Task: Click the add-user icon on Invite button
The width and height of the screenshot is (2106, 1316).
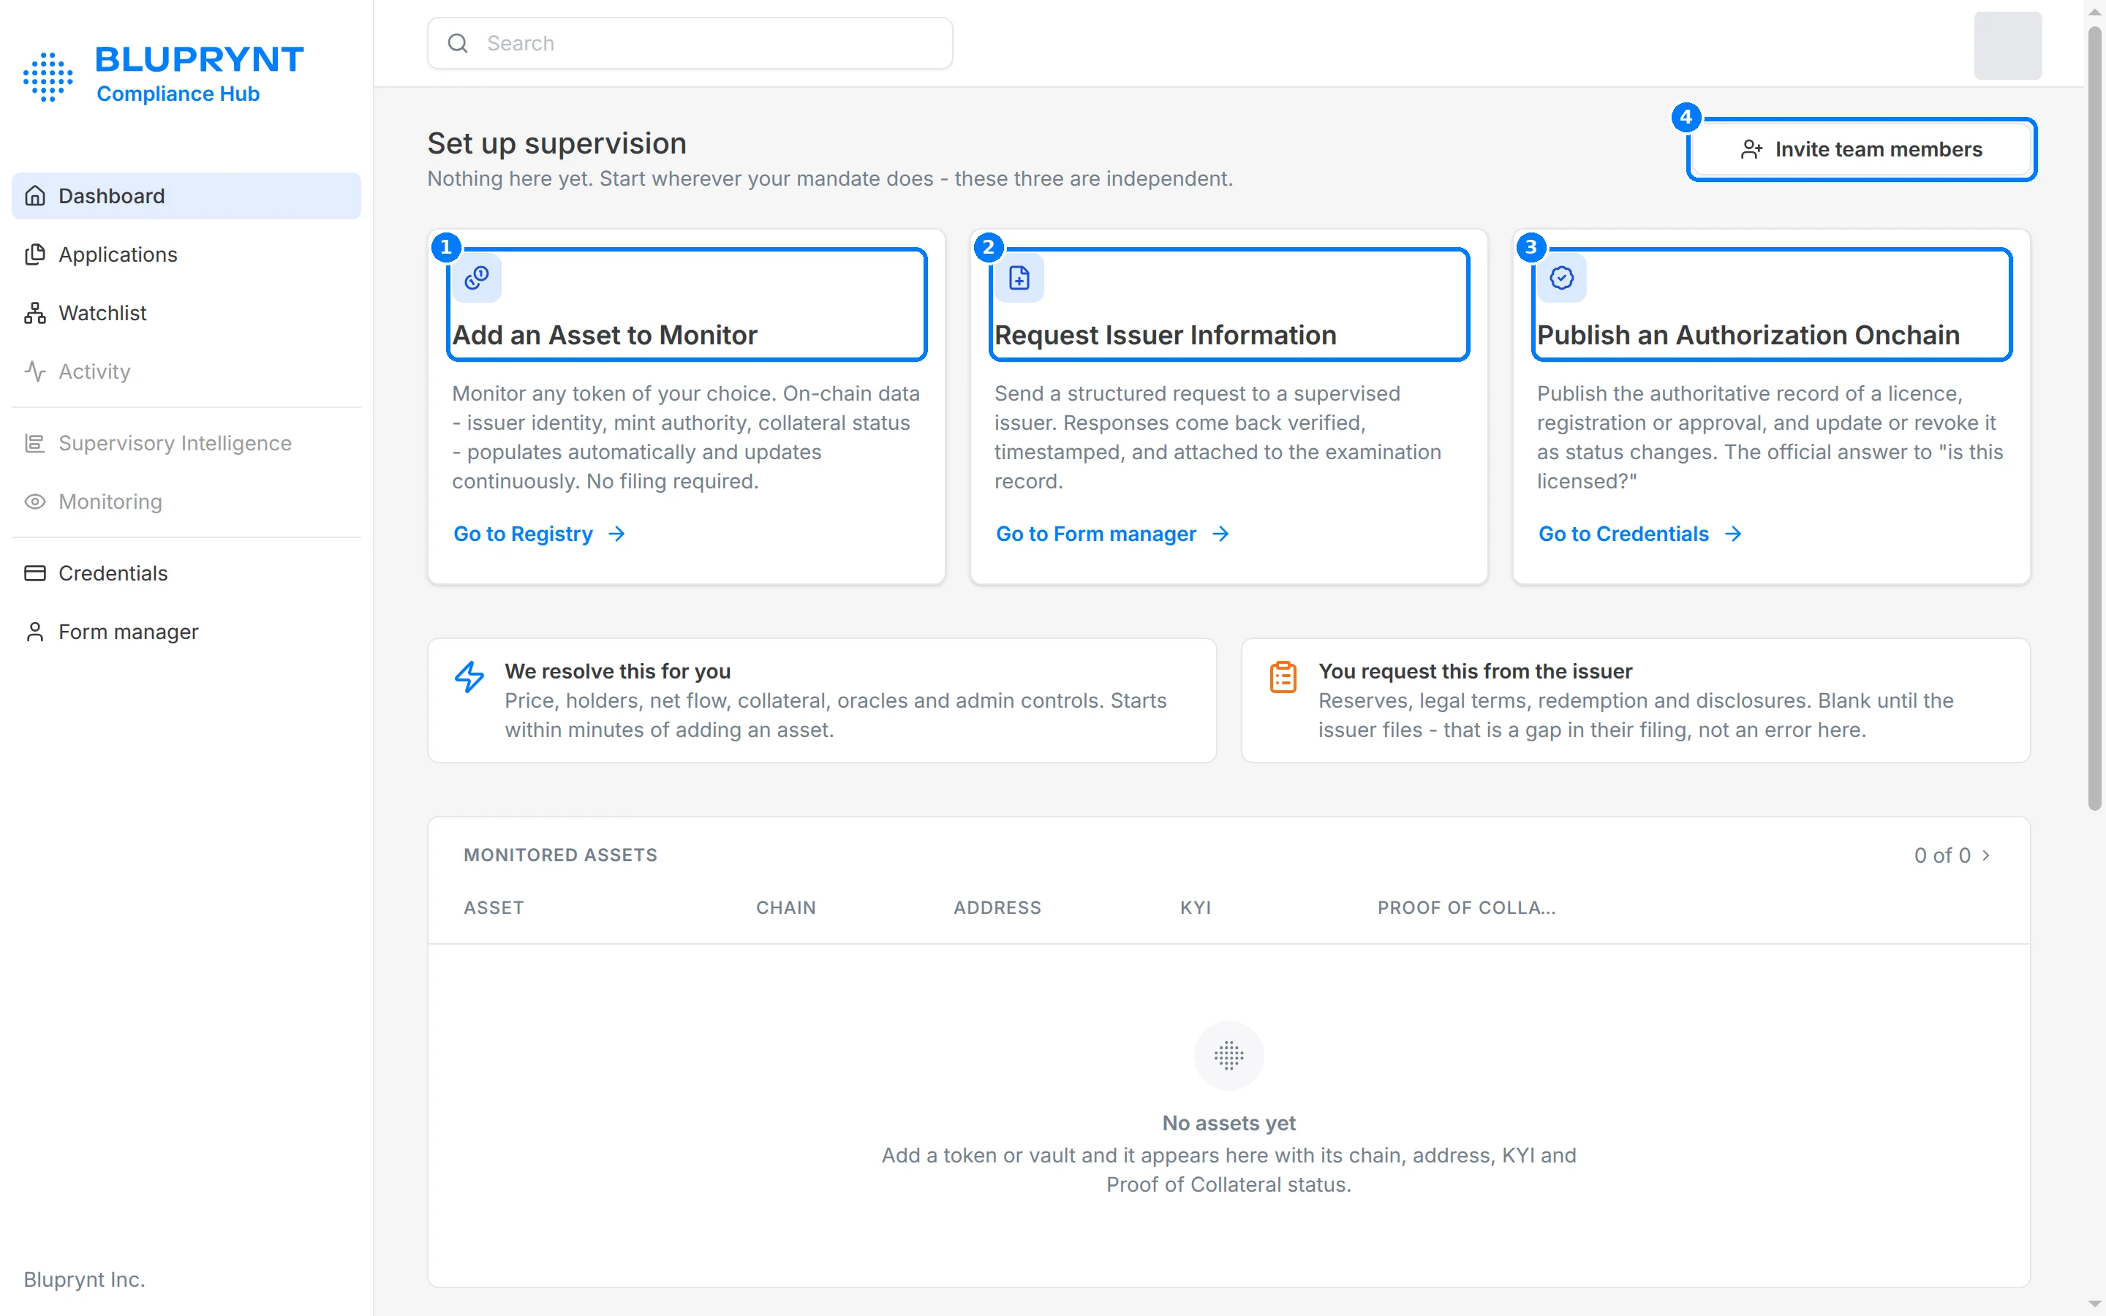Action: tap(1752, 150)
